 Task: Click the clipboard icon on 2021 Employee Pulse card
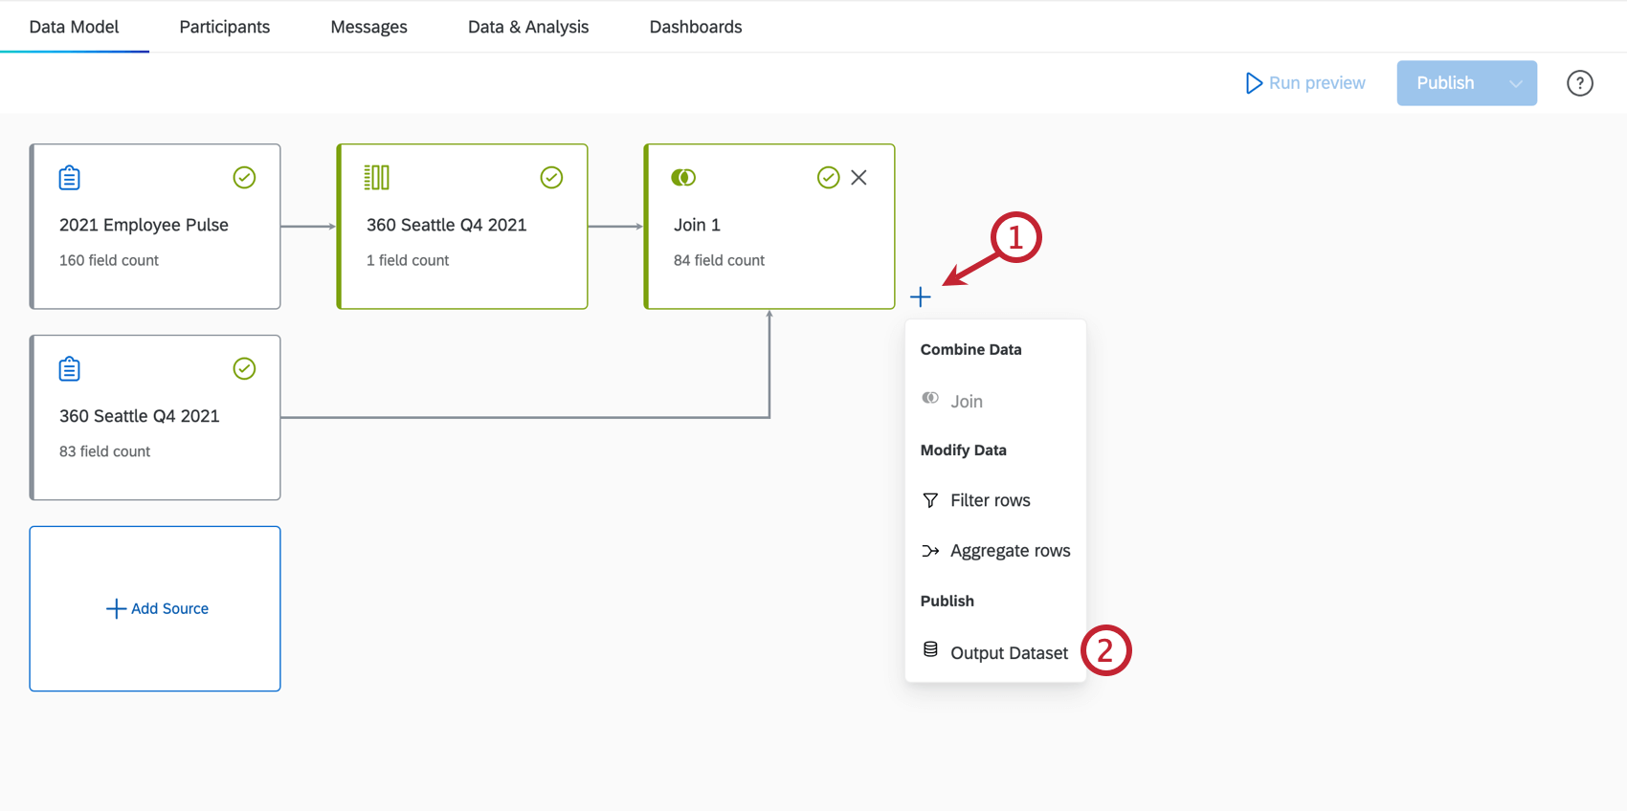pos(70,178)
